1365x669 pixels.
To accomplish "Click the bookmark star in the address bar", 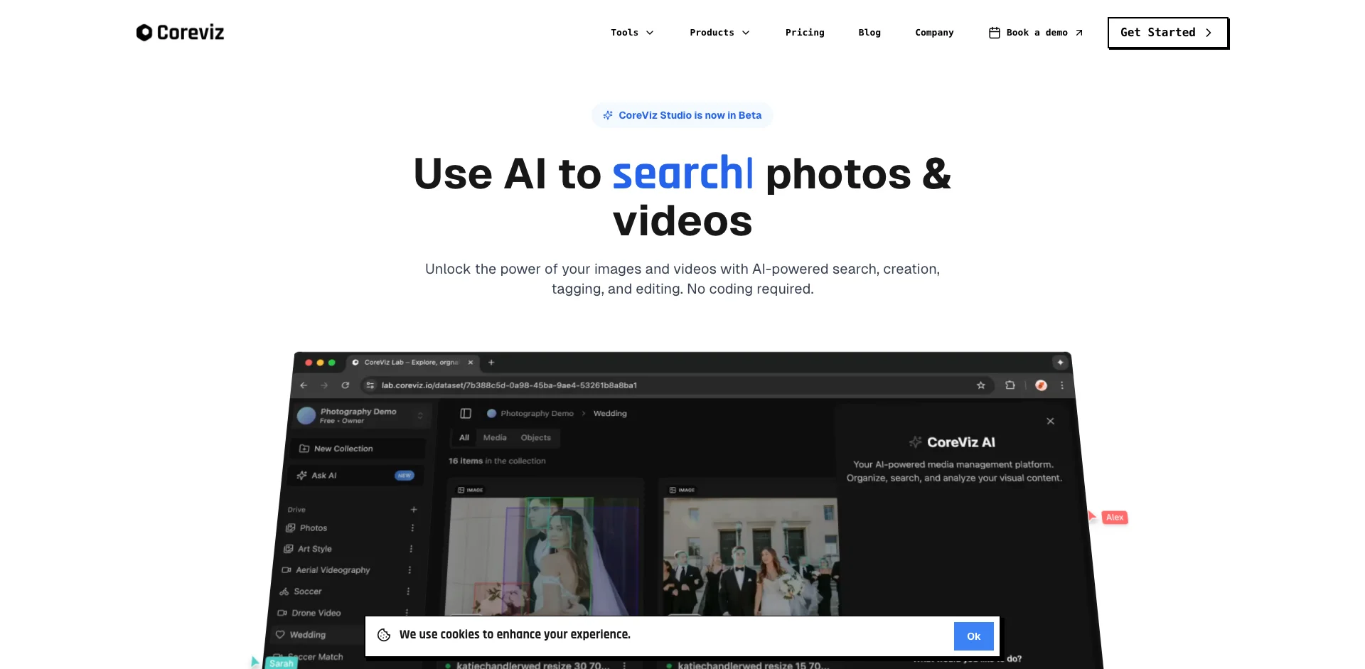I will click(x=980, y=385).
